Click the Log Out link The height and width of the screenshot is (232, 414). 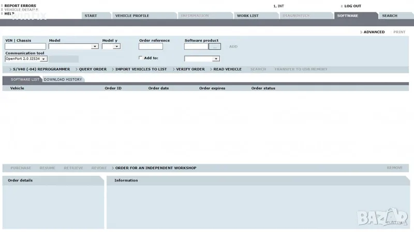[x=352, y=6]
